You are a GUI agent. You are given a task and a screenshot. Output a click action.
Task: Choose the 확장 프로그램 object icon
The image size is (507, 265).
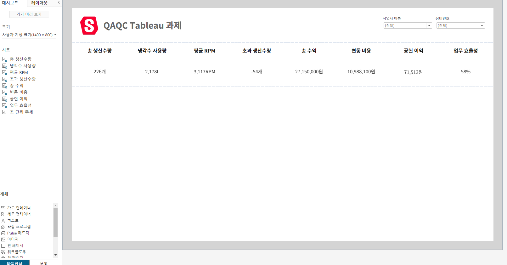tap(3, 227)
